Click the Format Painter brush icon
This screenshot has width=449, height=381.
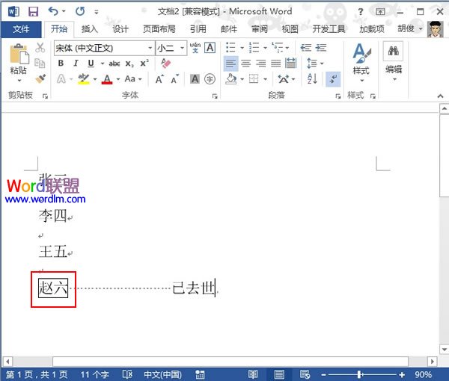click(x=40, y=78)
